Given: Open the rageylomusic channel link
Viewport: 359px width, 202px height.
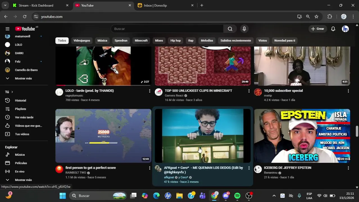Looking at the screenshot, I should [x=74, y=95].
